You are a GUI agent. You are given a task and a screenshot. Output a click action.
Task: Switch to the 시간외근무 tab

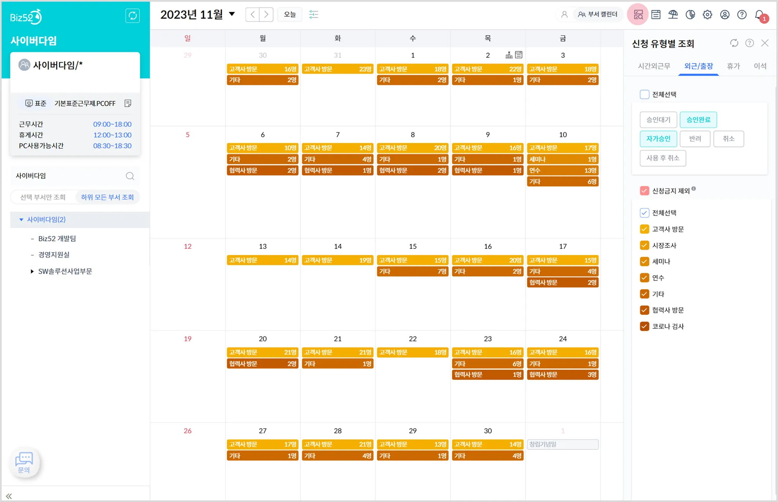654,66
